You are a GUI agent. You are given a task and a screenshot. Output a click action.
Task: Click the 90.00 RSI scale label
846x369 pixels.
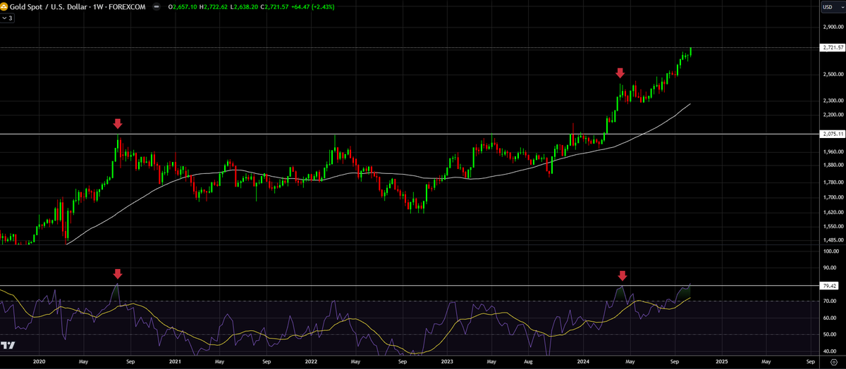(829, 268)
